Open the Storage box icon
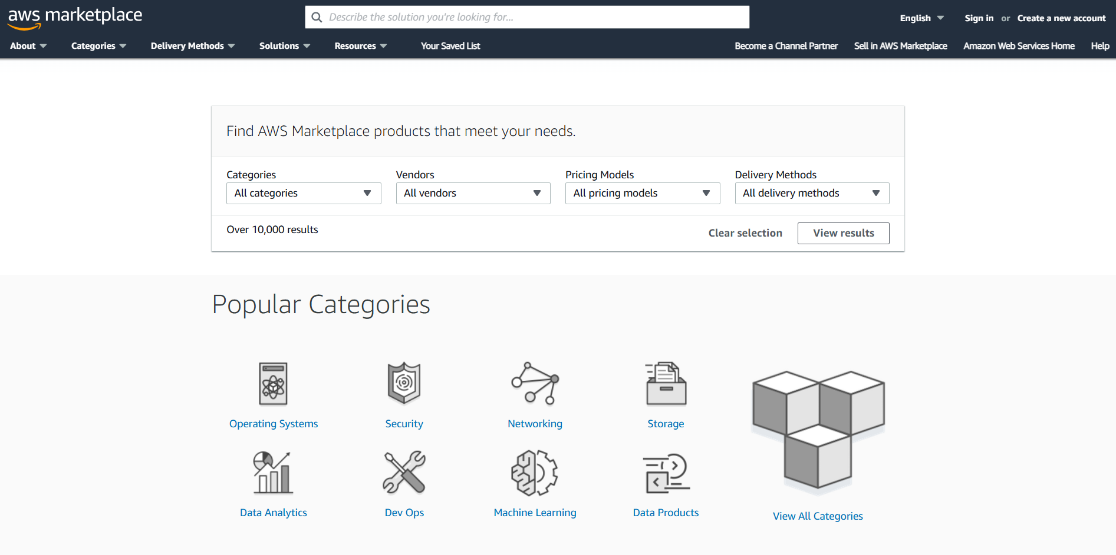Image resolution: width=1116 pixels, height=555 pixels. pyautogui.click(x=666, y=384)
